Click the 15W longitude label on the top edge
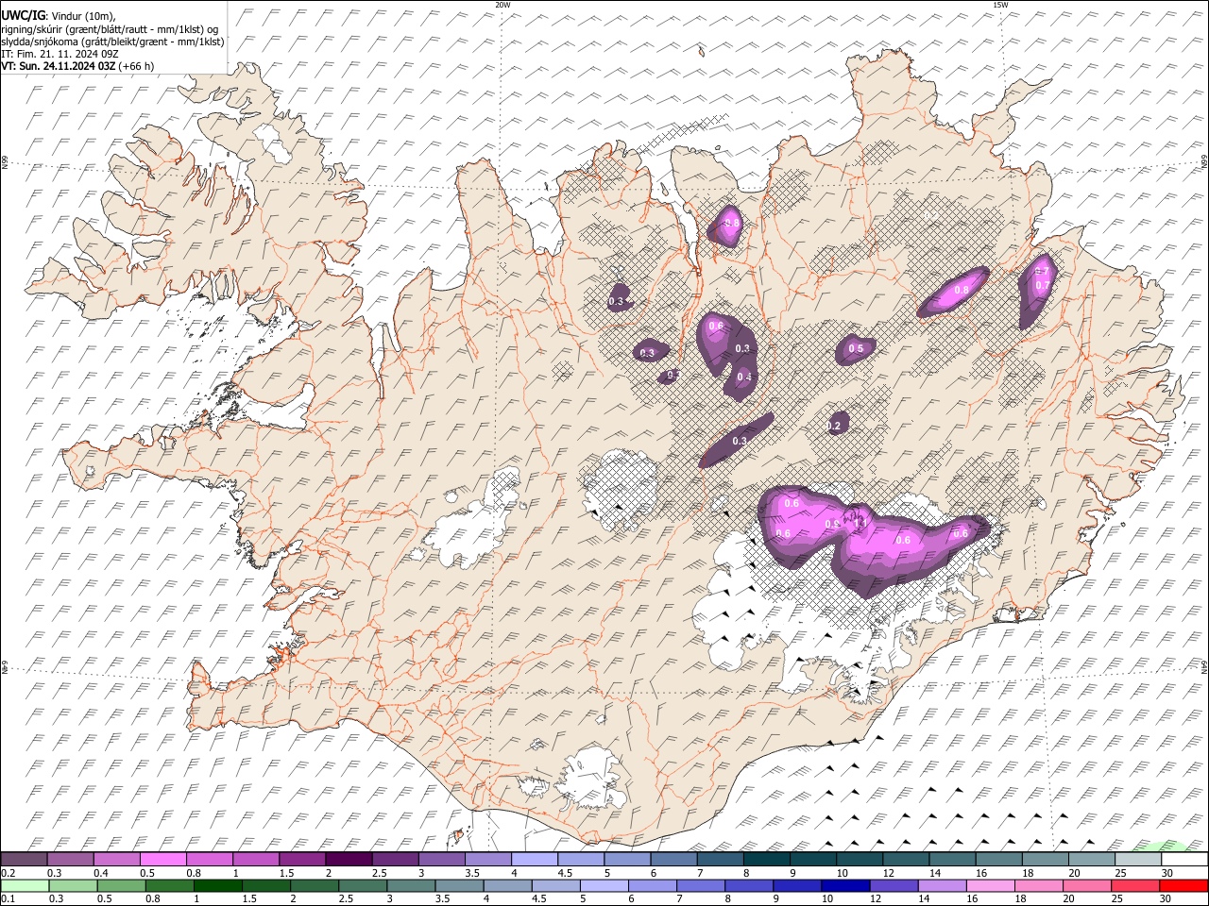This screenshot has height=906, width=1209. (x=1000, y=5)
